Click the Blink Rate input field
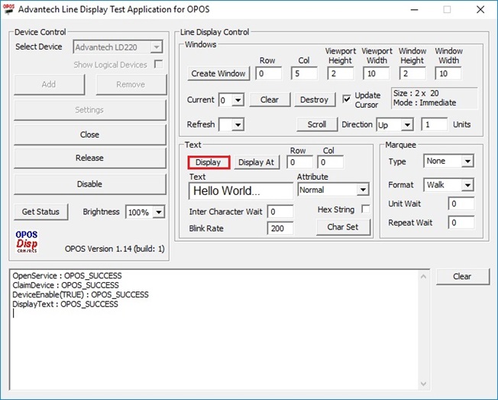This screenshot has height=400, width=498. tap(280, 229)
